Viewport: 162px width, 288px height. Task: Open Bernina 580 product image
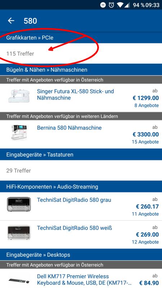(x=19, y=132)
